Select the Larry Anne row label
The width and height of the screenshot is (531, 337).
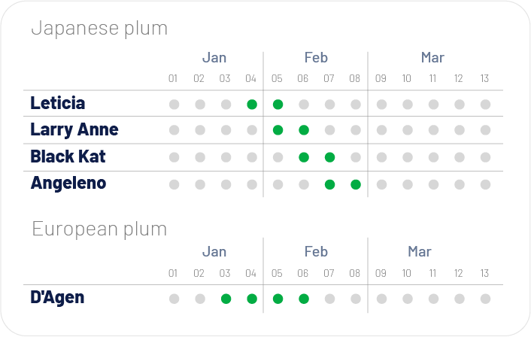click(74, 129)
